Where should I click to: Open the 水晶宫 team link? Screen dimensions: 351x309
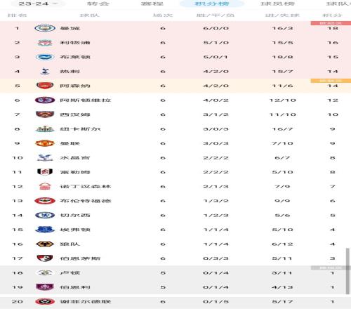(75, 158)
